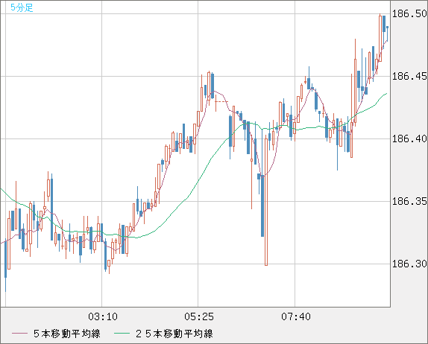Click the 25本移動平均線 legend label
The height and width of the screenshot is (344, 428).
tap(174, 334)
